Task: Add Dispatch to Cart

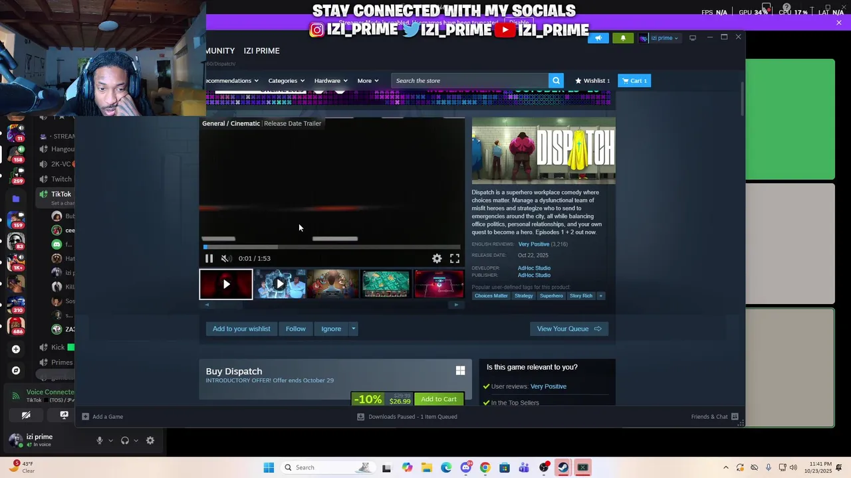Action: pos(439,399)
